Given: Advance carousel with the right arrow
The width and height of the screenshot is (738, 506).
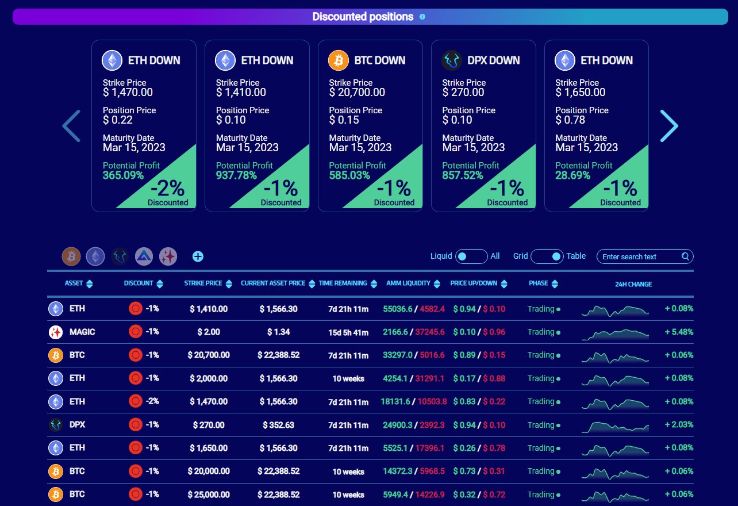Looking at the screenshot, I should click(x=669, y=125).
